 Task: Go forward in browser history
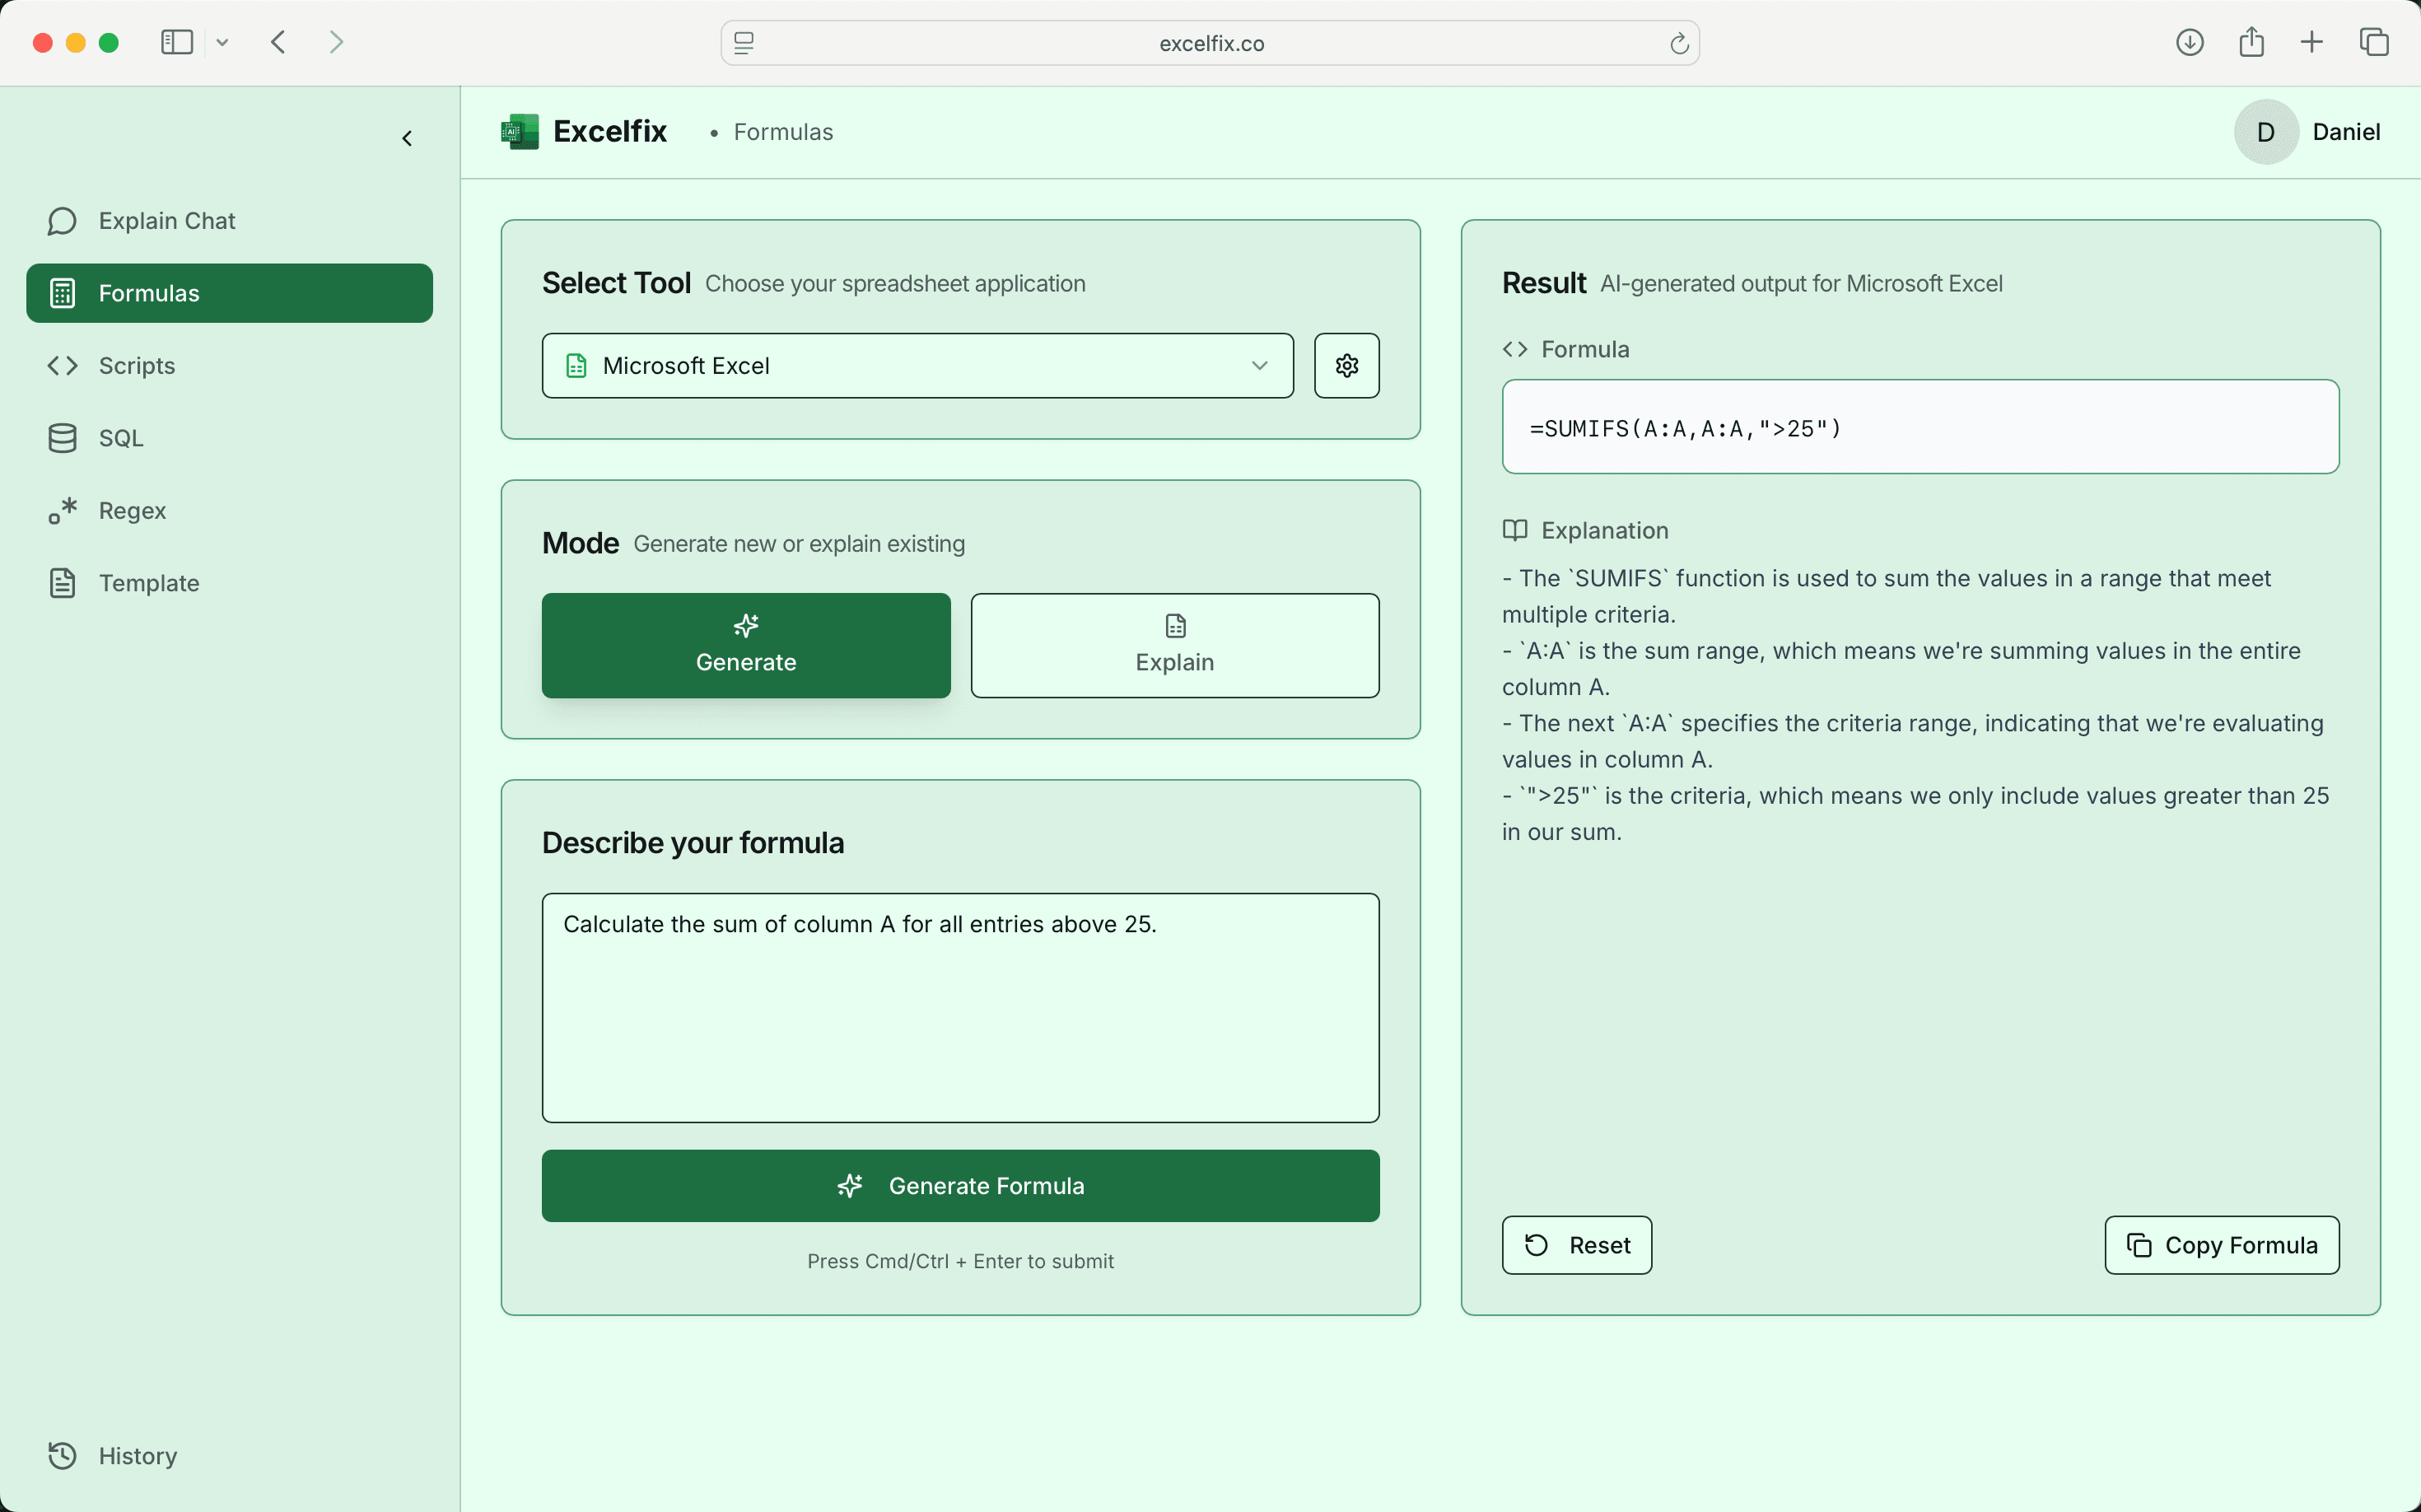tap(336, 43)
